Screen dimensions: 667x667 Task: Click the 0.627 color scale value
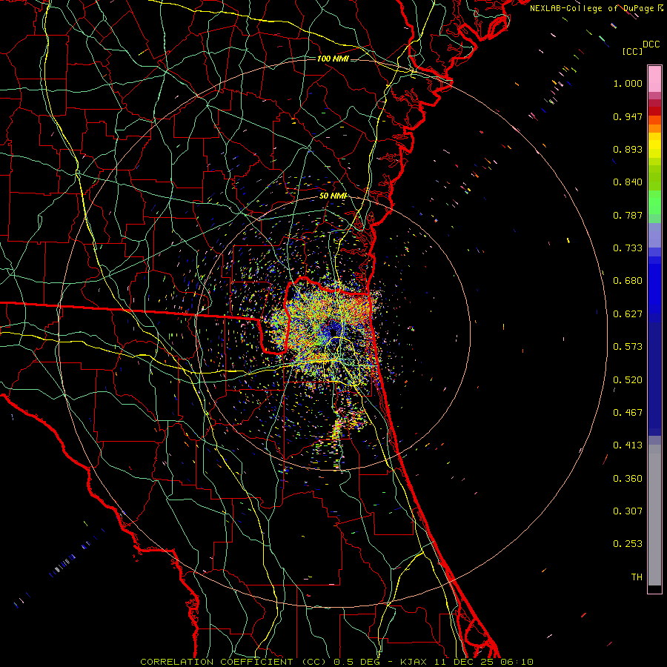[x=628, y=314]
